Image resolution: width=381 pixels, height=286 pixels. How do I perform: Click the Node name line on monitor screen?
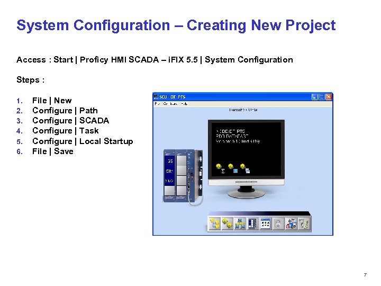[x=230, y=131]
